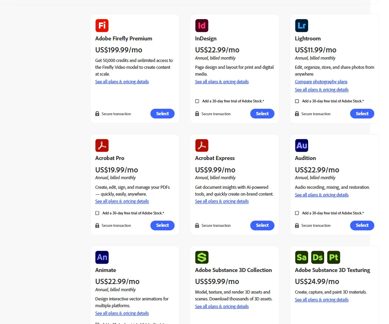Click the US$199.99/mo price

coord(118,50)
